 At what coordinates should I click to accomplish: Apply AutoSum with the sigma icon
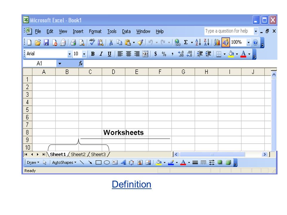[186, 42]
